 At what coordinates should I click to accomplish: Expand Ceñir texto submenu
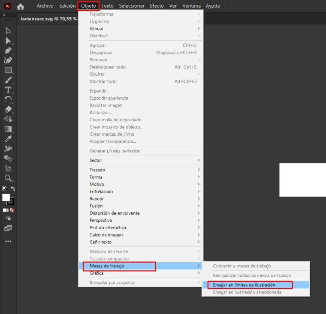[x=141, y=242]
